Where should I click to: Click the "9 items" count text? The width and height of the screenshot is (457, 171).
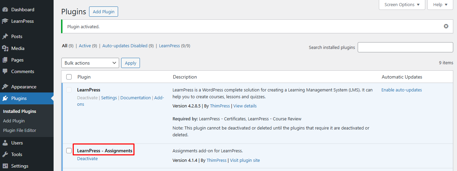446,63
